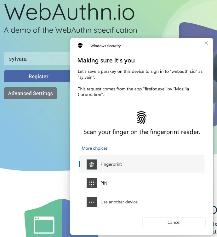Click the large fingerprint scan icon
Screen dimensions: 217x237
point(141,118)
